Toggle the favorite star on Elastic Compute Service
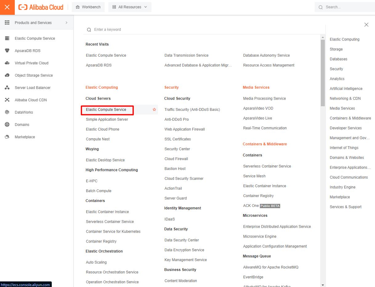The height and width of the screenshot is (287, 375). (154, 109)
